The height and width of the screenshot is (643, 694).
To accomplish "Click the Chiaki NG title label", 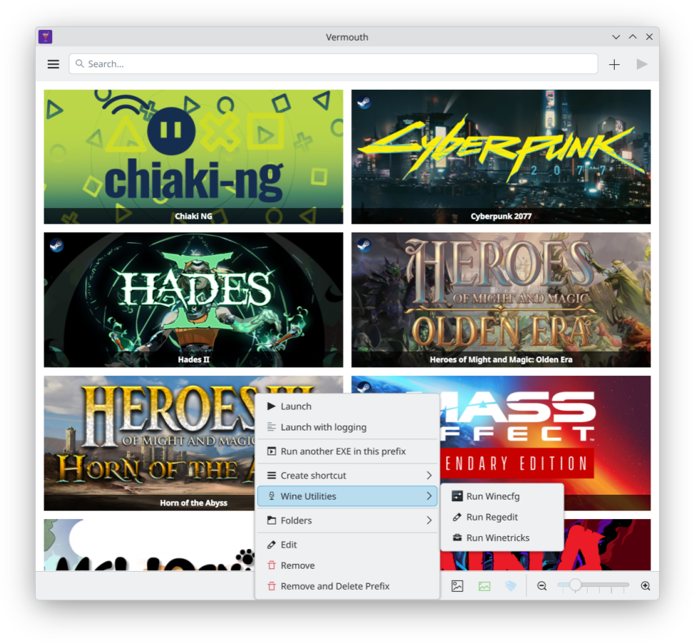I will (x=193, y=216).
